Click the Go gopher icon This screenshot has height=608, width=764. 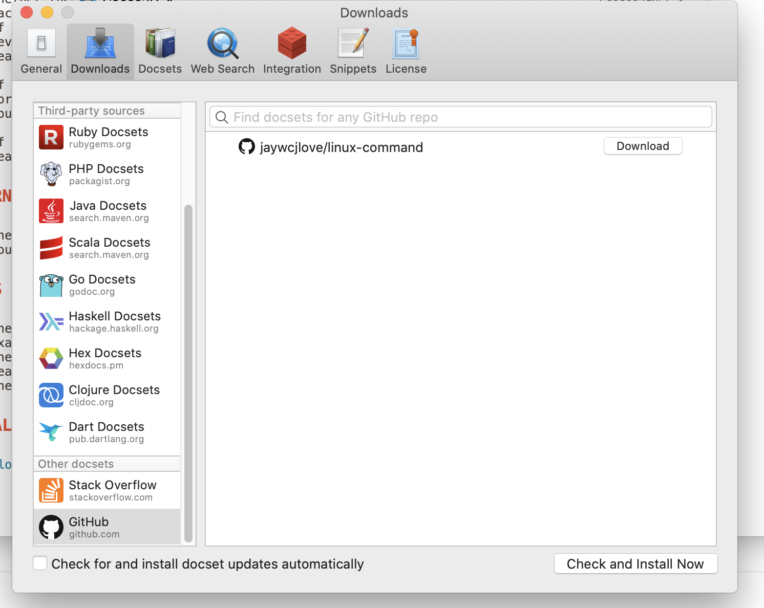pyautogui.click(x=51, y=285)
